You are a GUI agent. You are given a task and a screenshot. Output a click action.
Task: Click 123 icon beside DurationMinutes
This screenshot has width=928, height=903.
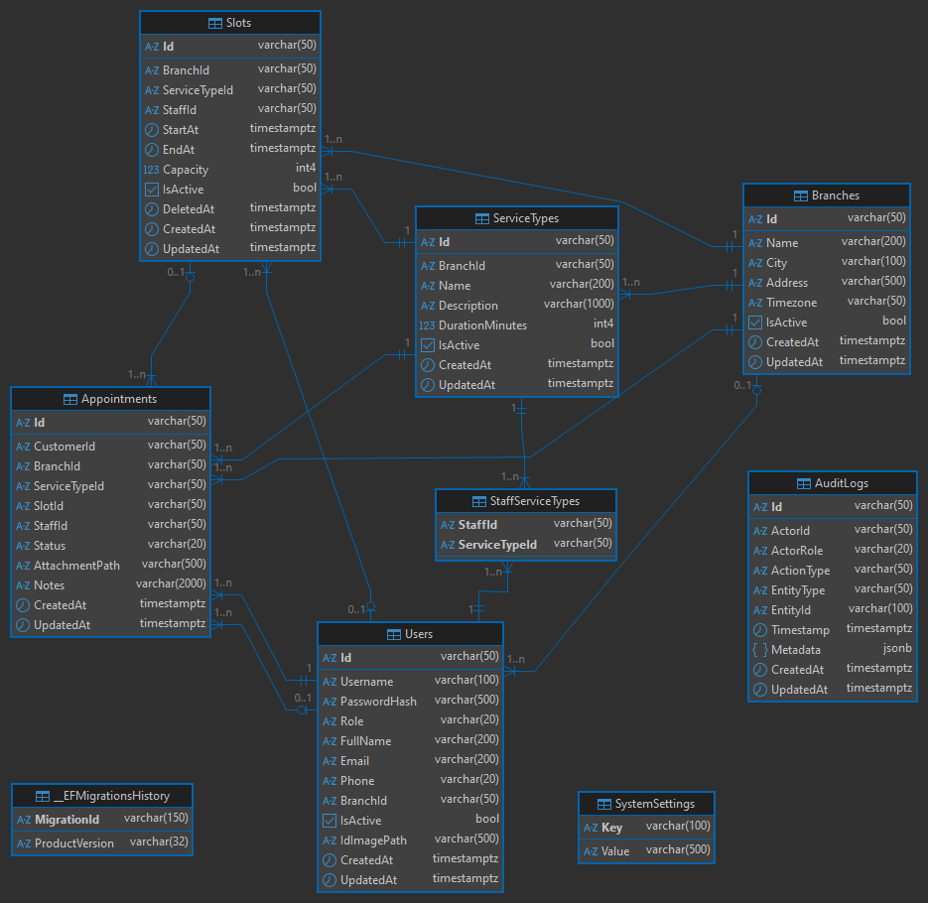tap(428, 325)
